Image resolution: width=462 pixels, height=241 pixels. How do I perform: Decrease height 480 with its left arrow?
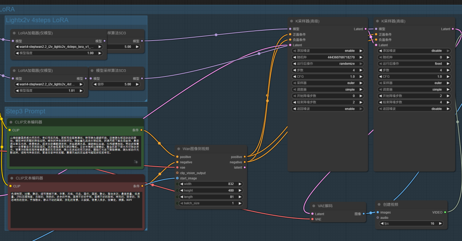pos(181,191)
